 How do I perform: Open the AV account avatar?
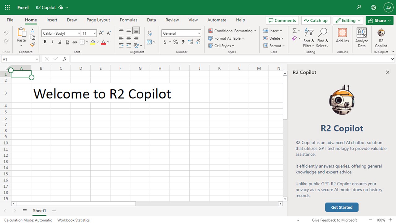(388, 7)
